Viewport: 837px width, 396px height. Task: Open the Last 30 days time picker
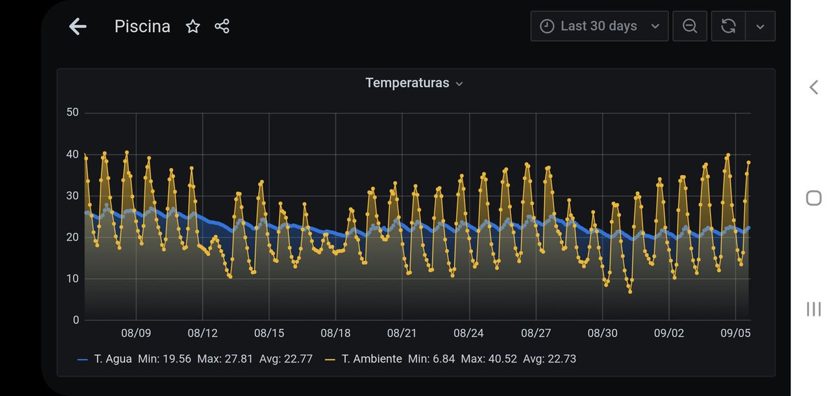599,26
